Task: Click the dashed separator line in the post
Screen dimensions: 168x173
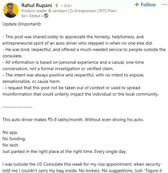Action: pos(17,107)
